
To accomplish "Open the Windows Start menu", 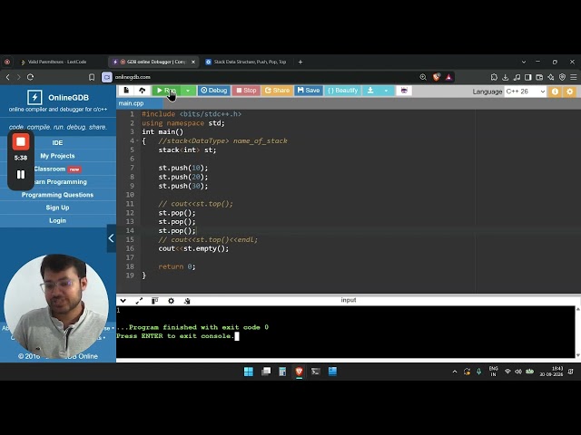I will click(248, 372).
